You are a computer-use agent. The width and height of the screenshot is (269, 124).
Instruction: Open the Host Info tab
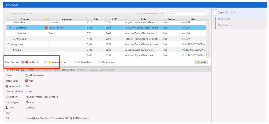[x=82, y=70]
